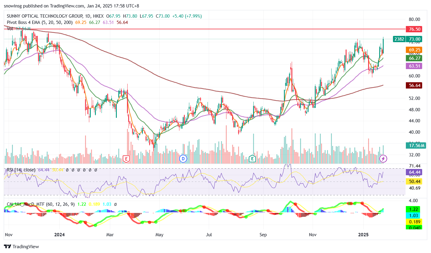Select the CM_Ult_MacD_MTF indicator legend
This screenshot has width=431, height=253.
(x=41, y=204)
